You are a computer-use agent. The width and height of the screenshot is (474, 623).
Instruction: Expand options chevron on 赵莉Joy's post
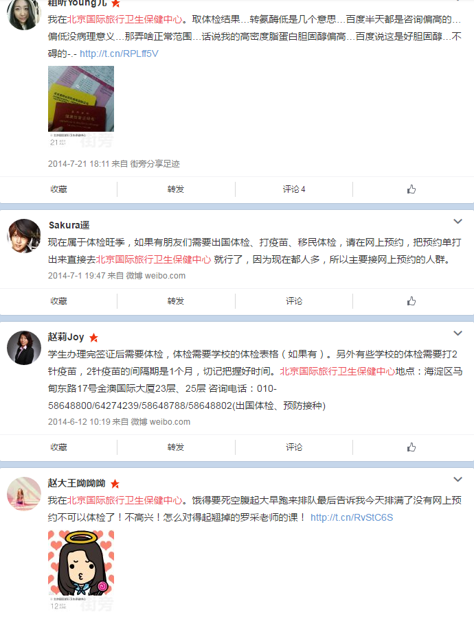(458, 333)
